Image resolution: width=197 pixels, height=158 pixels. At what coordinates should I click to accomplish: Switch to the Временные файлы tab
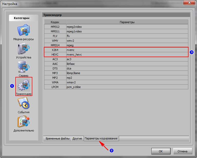57,138
